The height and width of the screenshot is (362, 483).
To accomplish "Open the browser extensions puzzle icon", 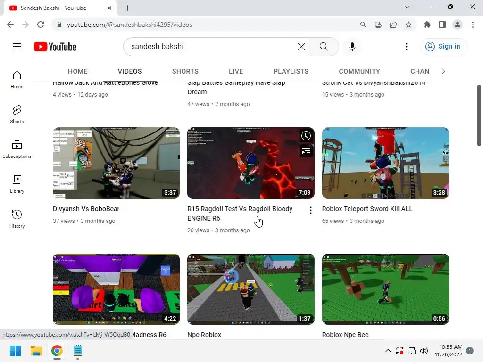I will (427, 25).
